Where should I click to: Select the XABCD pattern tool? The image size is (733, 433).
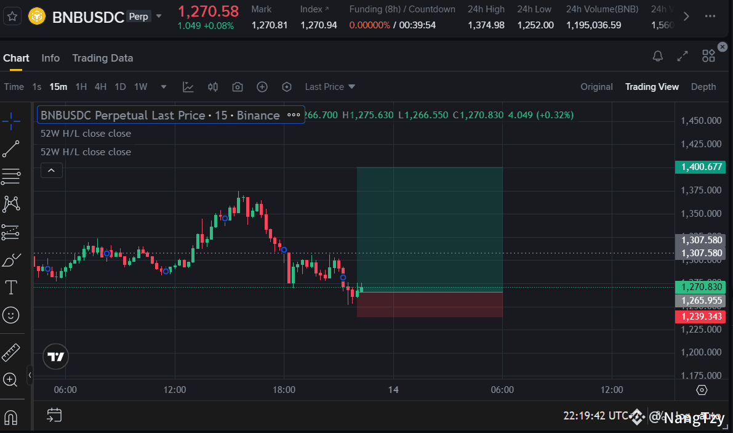pos(10,204)
